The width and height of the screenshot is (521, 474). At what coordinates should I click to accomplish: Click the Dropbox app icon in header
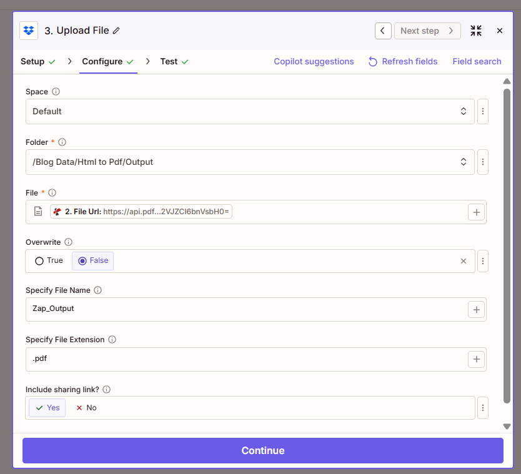tap(29, 31)
